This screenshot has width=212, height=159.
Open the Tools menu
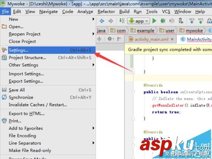[x=152, y=11]
